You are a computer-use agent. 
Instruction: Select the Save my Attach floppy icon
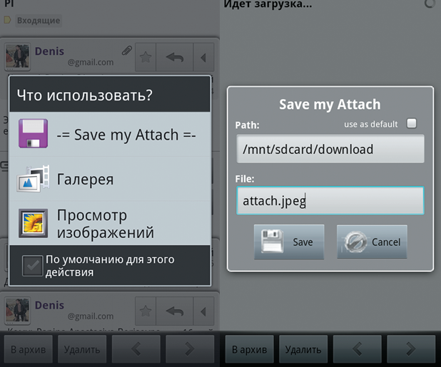coord(33,134)
